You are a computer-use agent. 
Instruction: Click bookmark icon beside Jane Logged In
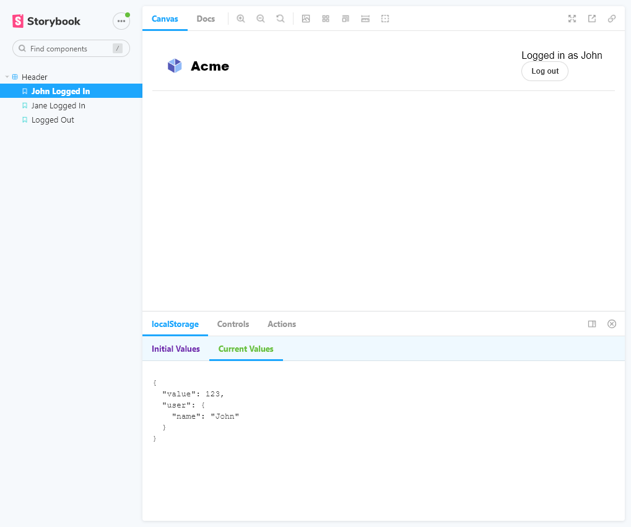25,105
